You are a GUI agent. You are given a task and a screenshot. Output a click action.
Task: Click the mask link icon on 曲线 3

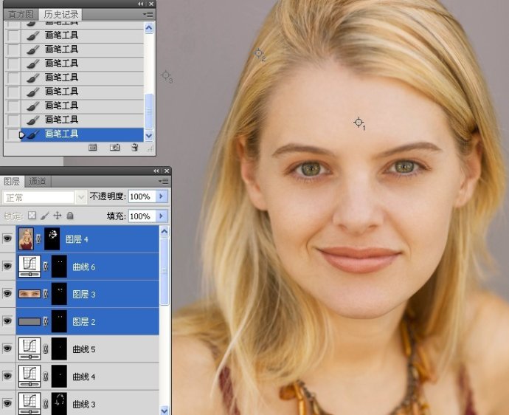pyautogui.click(x=46, y=403)
